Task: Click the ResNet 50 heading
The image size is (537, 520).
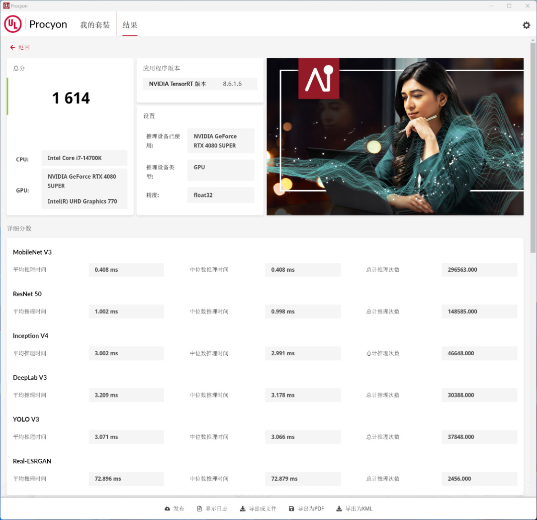Action: 27,294
